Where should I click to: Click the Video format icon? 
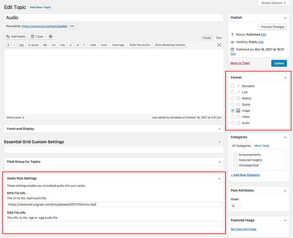(x=238, y=117)
